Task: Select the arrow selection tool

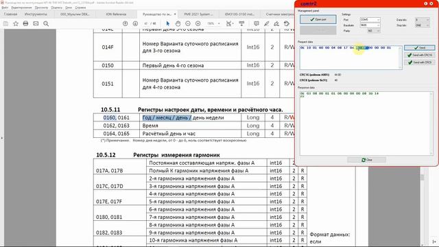Action: (x=167, y=23)
